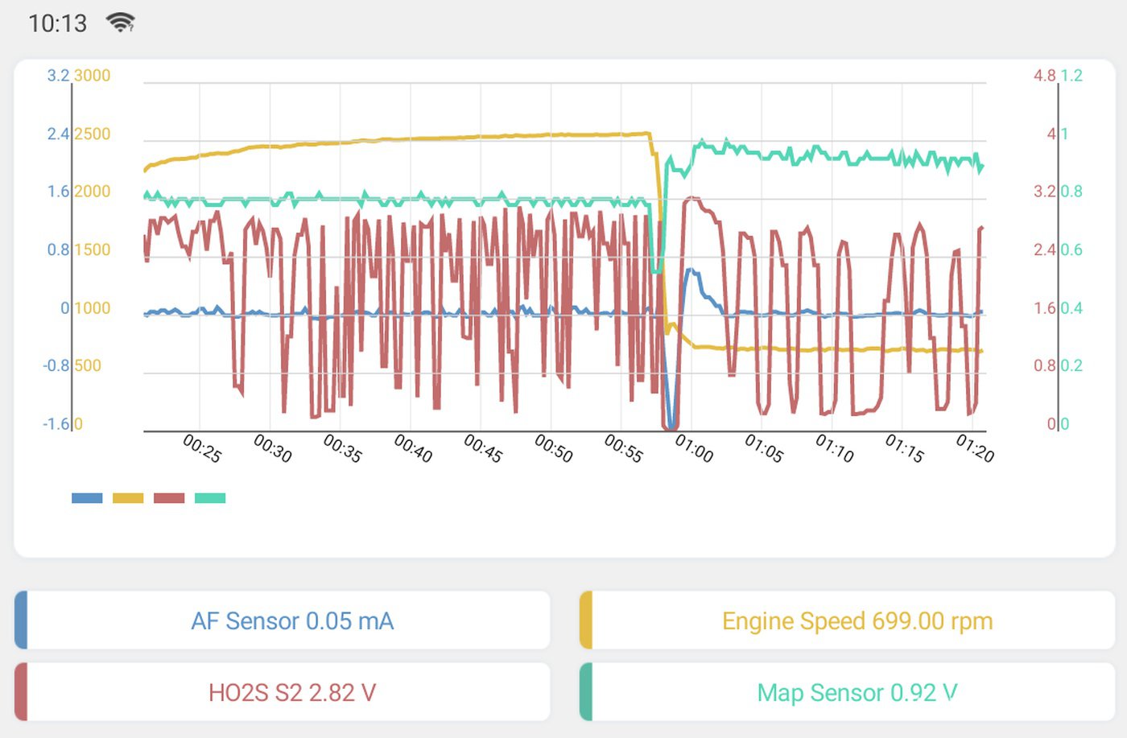Click the yellow color tab on Engine Speed card
1127x738 pixels.
[x=586, y=620]
